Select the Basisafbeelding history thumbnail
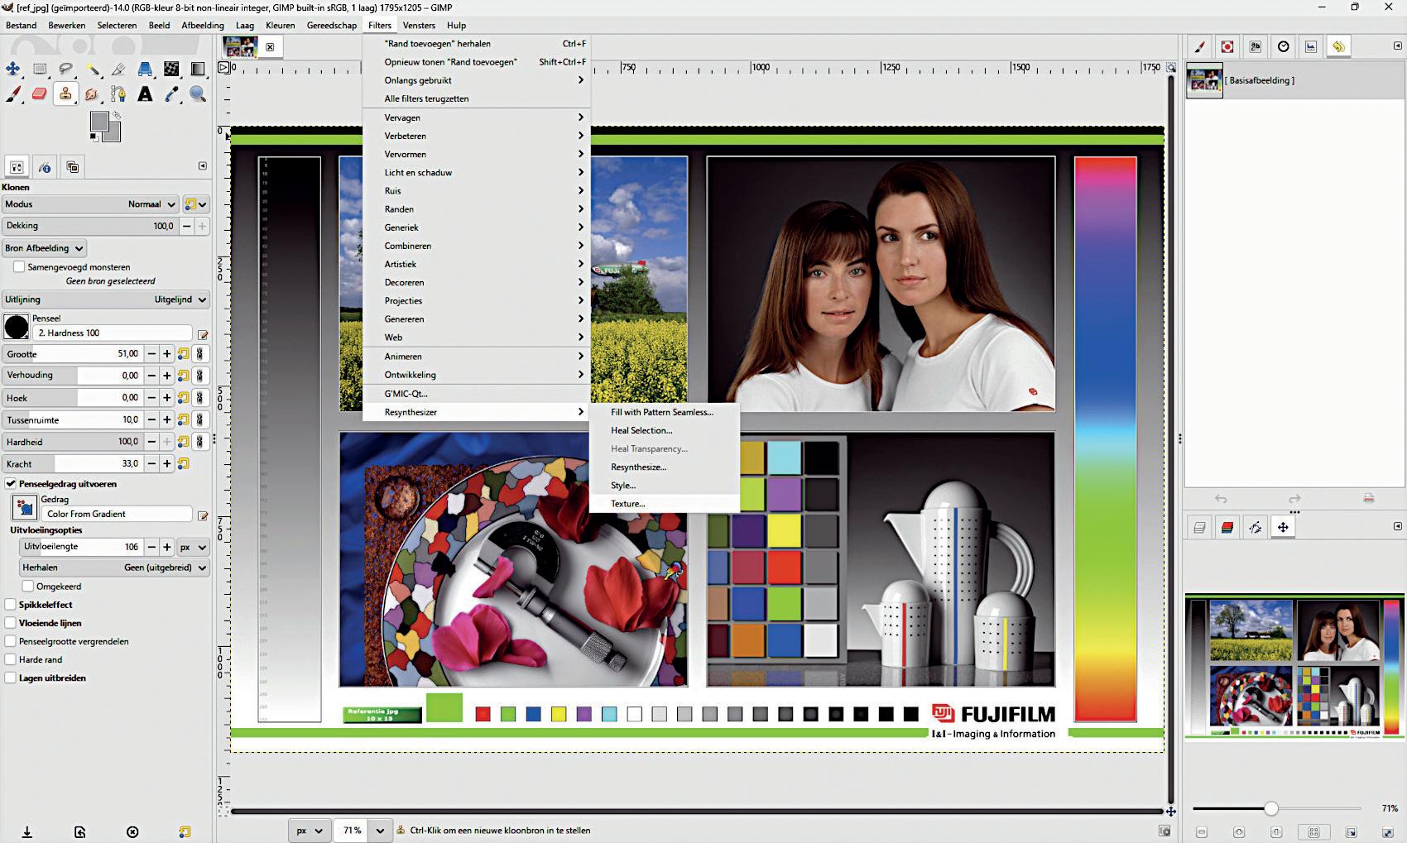This screenshot has width=1407, height=843. click(1204, 81)
